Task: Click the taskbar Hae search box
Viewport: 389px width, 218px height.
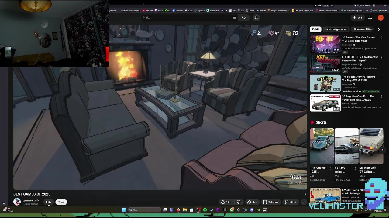Action: pos(144,210)
